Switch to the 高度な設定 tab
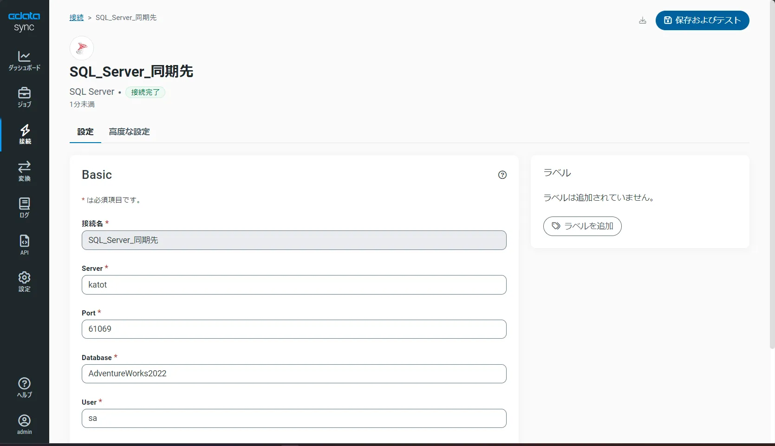Image resolution: width=775 pixels, height=446 pixels. pos(129,132)
